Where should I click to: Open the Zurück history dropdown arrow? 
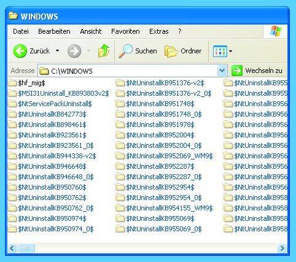coord(58,51)
